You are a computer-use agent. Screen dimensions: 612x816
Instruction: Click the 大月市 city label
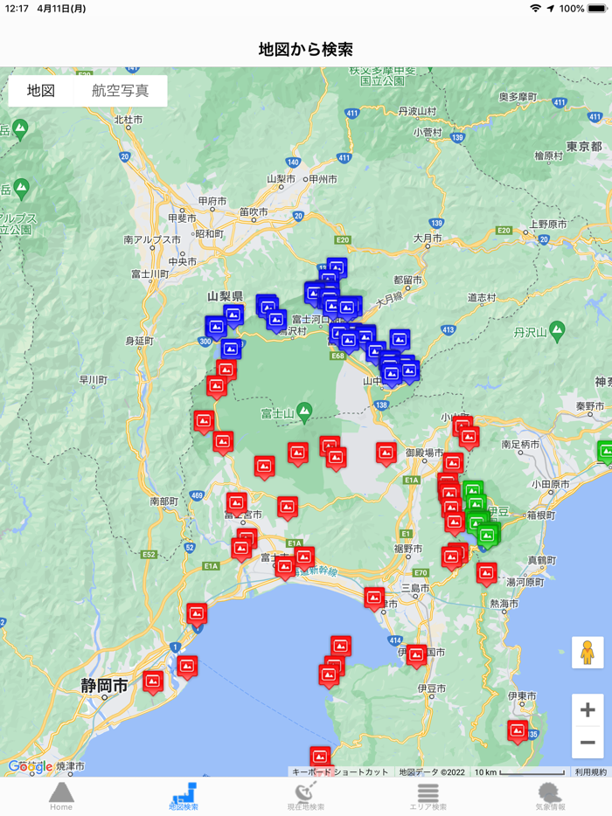point(428,238)
